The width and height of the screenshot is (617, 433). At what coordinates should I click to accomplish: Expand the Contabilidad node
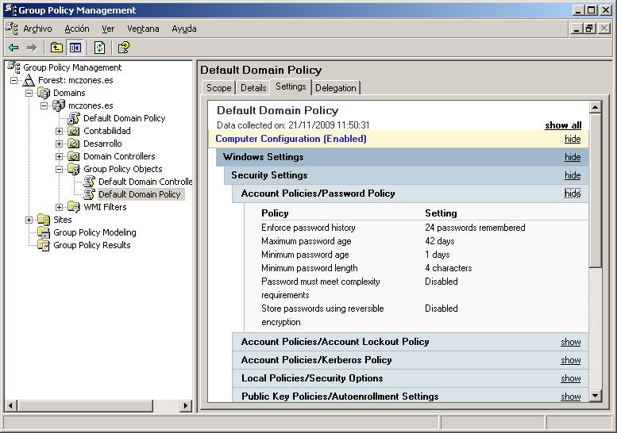click(59, 131)
